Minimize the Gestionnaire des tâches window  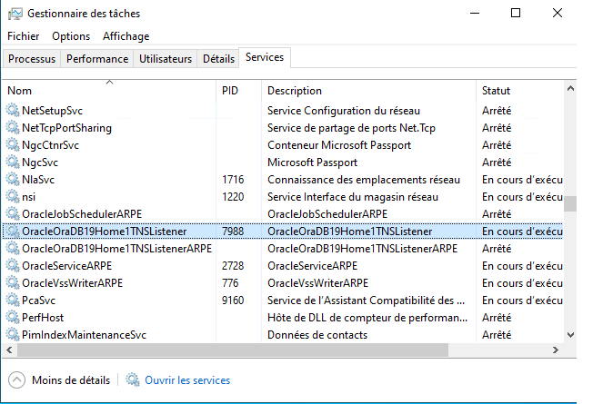(x=475, y=14)
